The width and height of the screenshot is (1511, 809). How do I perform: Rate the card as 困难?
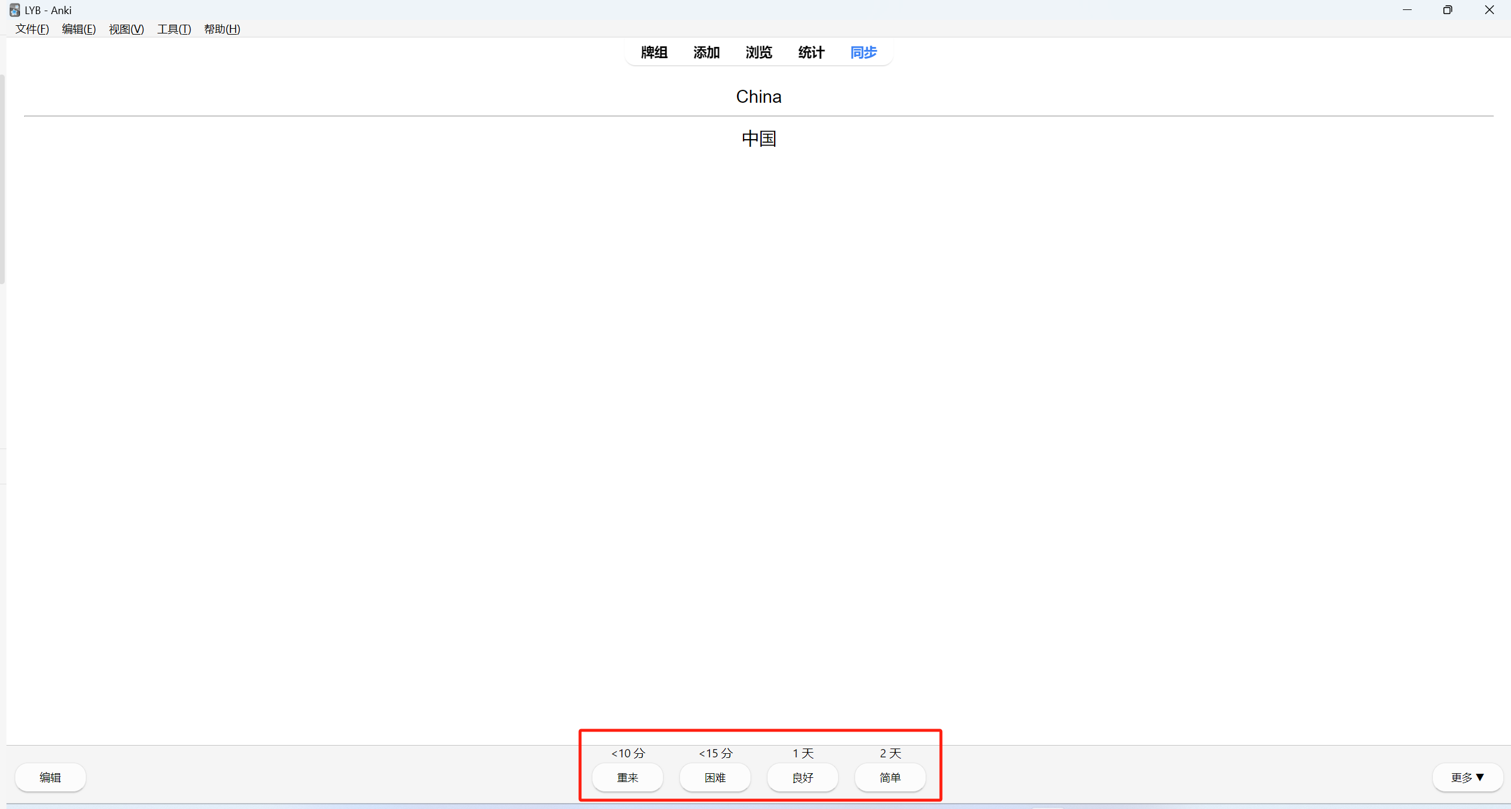[715, 777]
